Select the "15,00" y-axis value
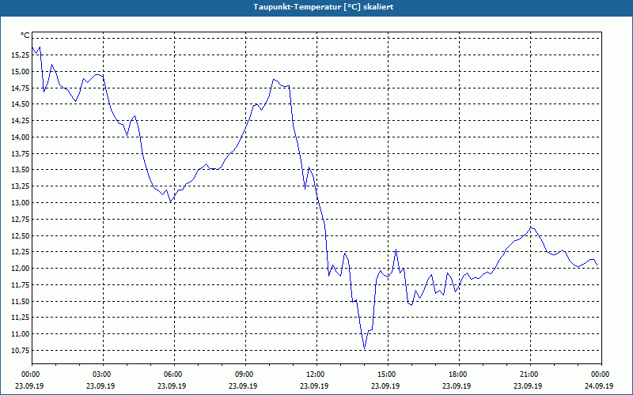This screenshot has width=633, height=395. (x=21, y=72)
